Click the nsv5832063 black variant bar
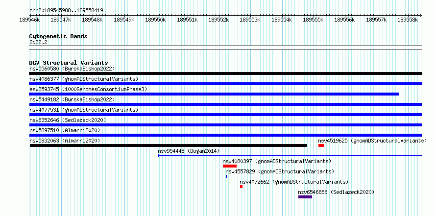Image resolution: width=436 pixels, height=216 pixels. tap(168, 145)
